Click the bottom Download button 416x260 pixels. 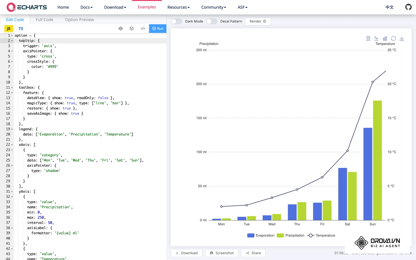(x=186, y=253)
